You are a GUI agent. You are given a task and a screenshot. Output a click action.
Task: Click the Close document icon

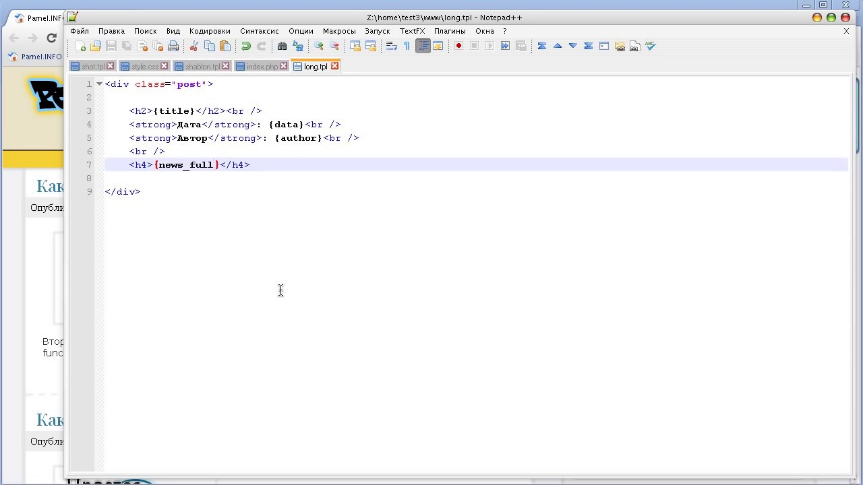point(142,46)
